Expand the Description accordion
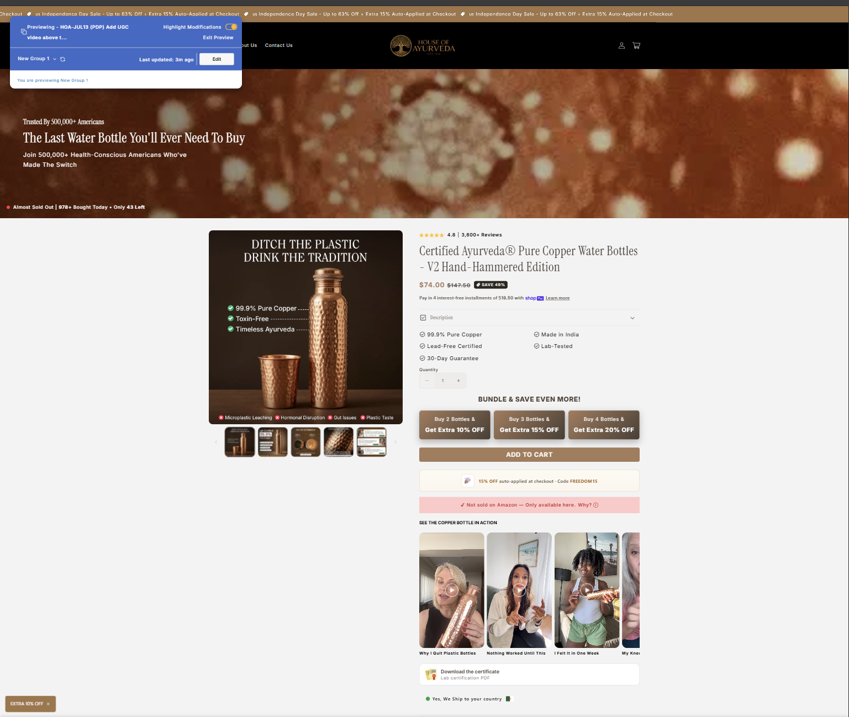The image size is (849, 717). (x=529, y=318)
